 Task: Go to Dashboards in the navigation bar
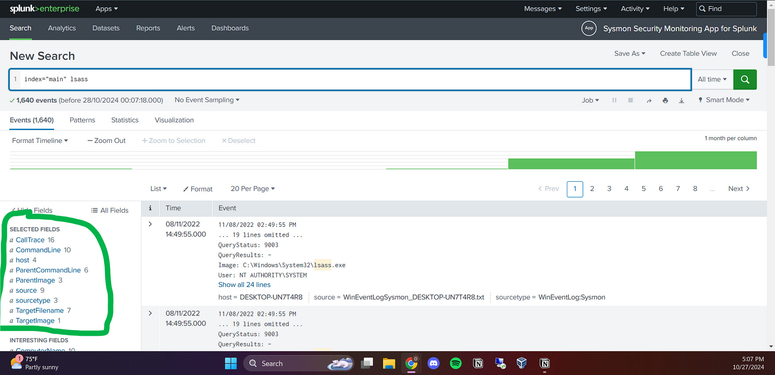point(230,28)
